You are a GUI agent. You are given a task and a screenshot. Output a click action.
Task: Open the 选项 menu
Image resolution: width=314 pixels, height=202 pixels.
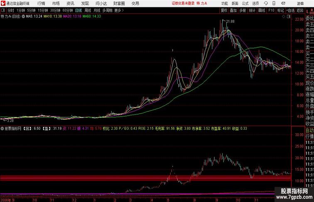(255, 3)
